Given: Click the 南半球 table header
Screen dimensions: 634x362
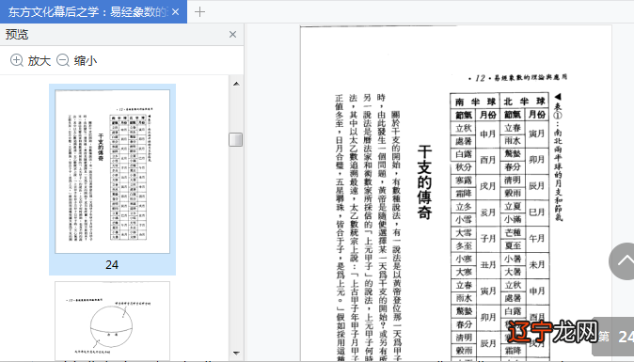Looking at the screenshot, I should 475,102.
